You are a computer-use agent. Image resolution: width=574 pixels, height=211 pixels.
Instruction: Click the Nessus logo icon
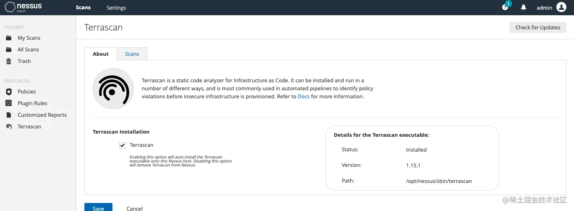(x=10, y=7)
